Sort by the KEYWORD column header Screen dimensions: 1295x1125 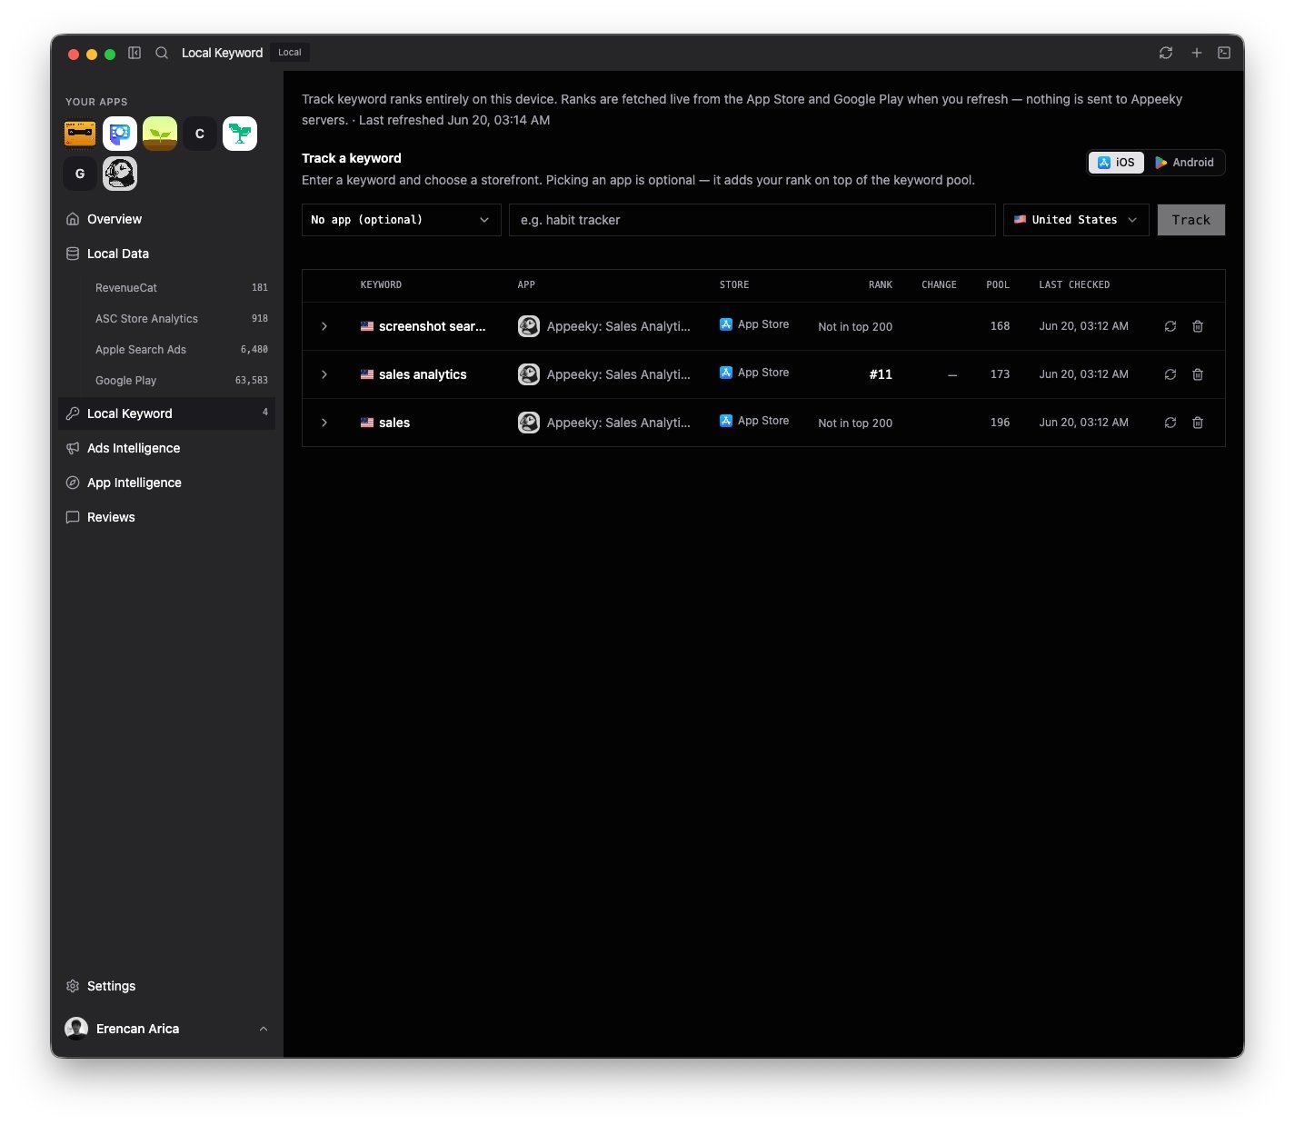pos(381,285)
